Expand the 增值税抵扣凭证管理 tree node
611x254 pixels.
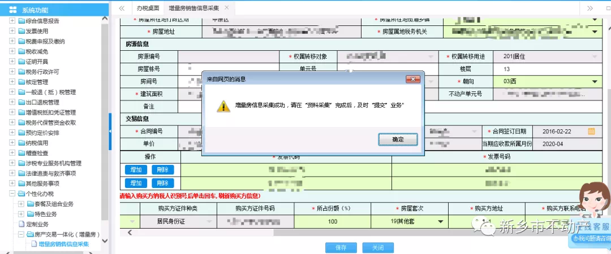[x=12, y=112]
